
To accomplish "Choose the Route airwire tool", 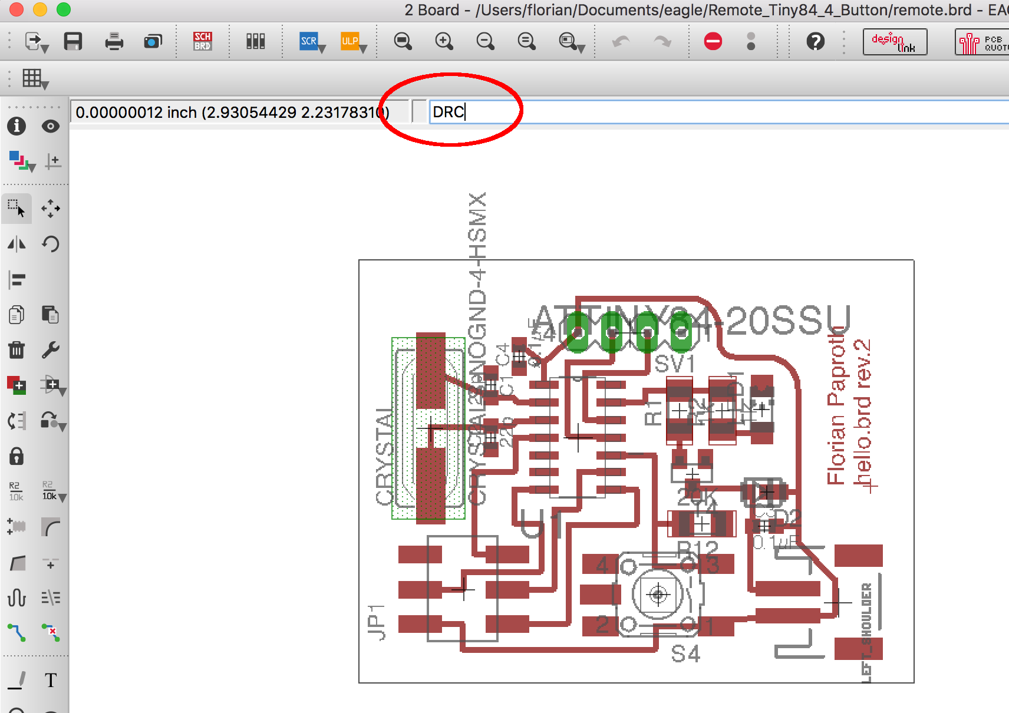I will coord(17,633).
